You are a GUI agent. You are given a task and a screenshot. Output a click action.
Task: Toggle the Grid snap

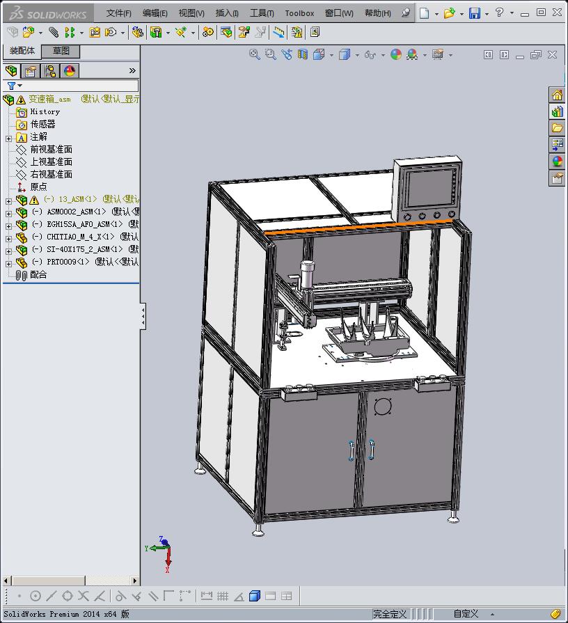click(x=223, y=596)
